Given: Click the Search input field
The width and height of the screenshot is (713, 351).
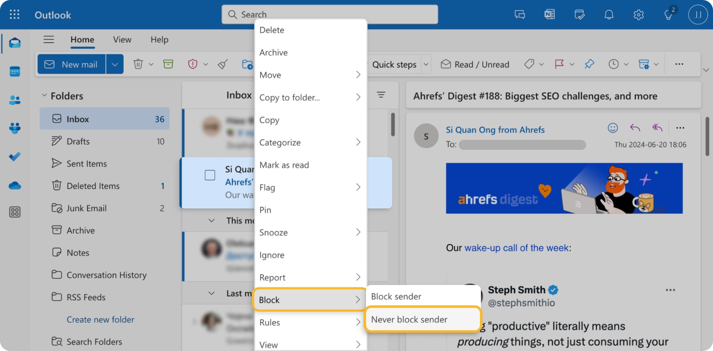Looking at the screenshot, I should pyautogui.click(x=330, y=14).
